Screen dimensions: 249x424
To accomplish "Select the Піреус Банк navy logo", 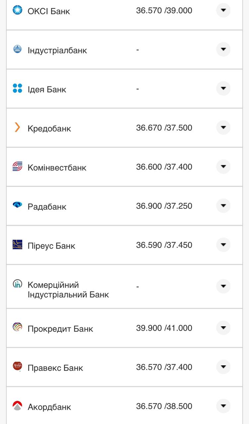I will point(18,245).
